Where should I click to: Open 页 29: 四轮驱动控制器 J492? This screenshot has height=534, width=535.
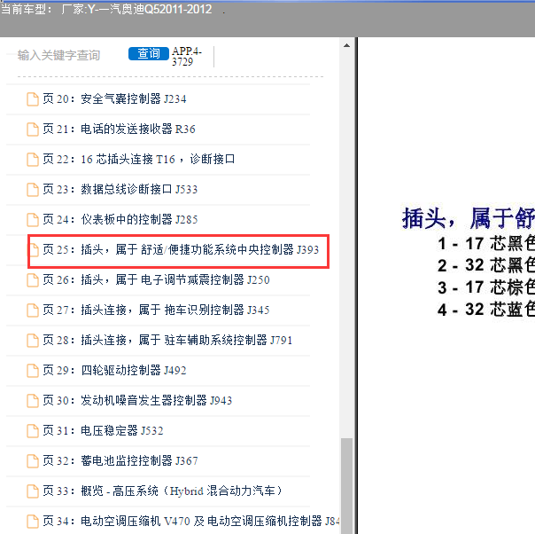click(x=114, y=370)
